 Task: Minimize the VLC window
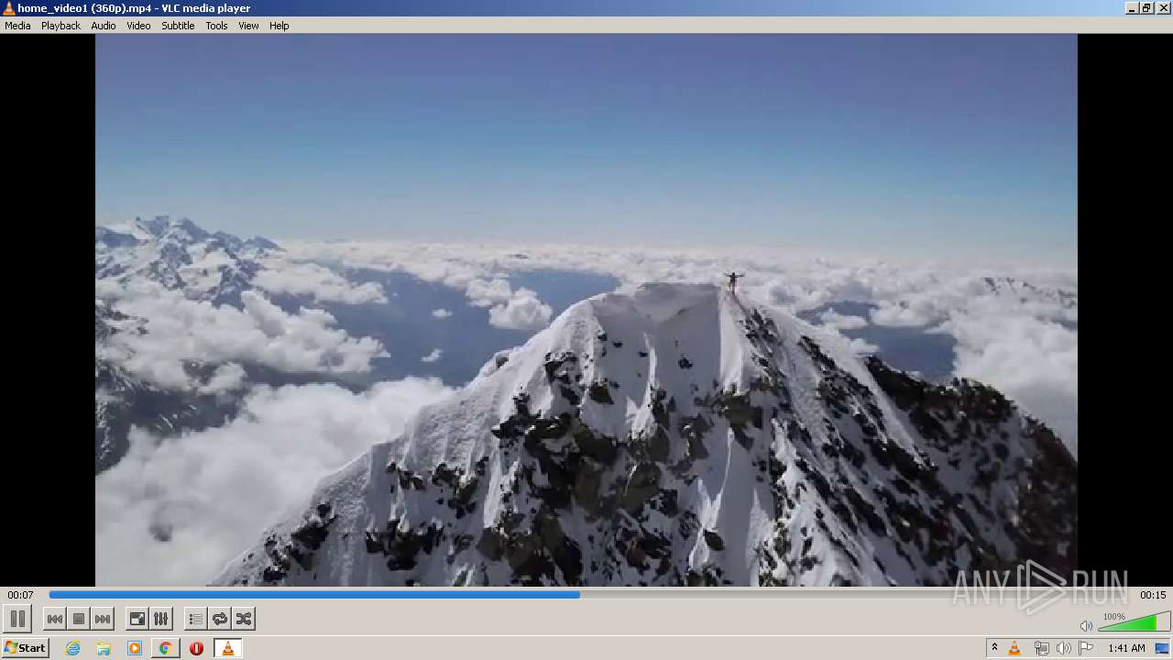tap(1132, 8)
